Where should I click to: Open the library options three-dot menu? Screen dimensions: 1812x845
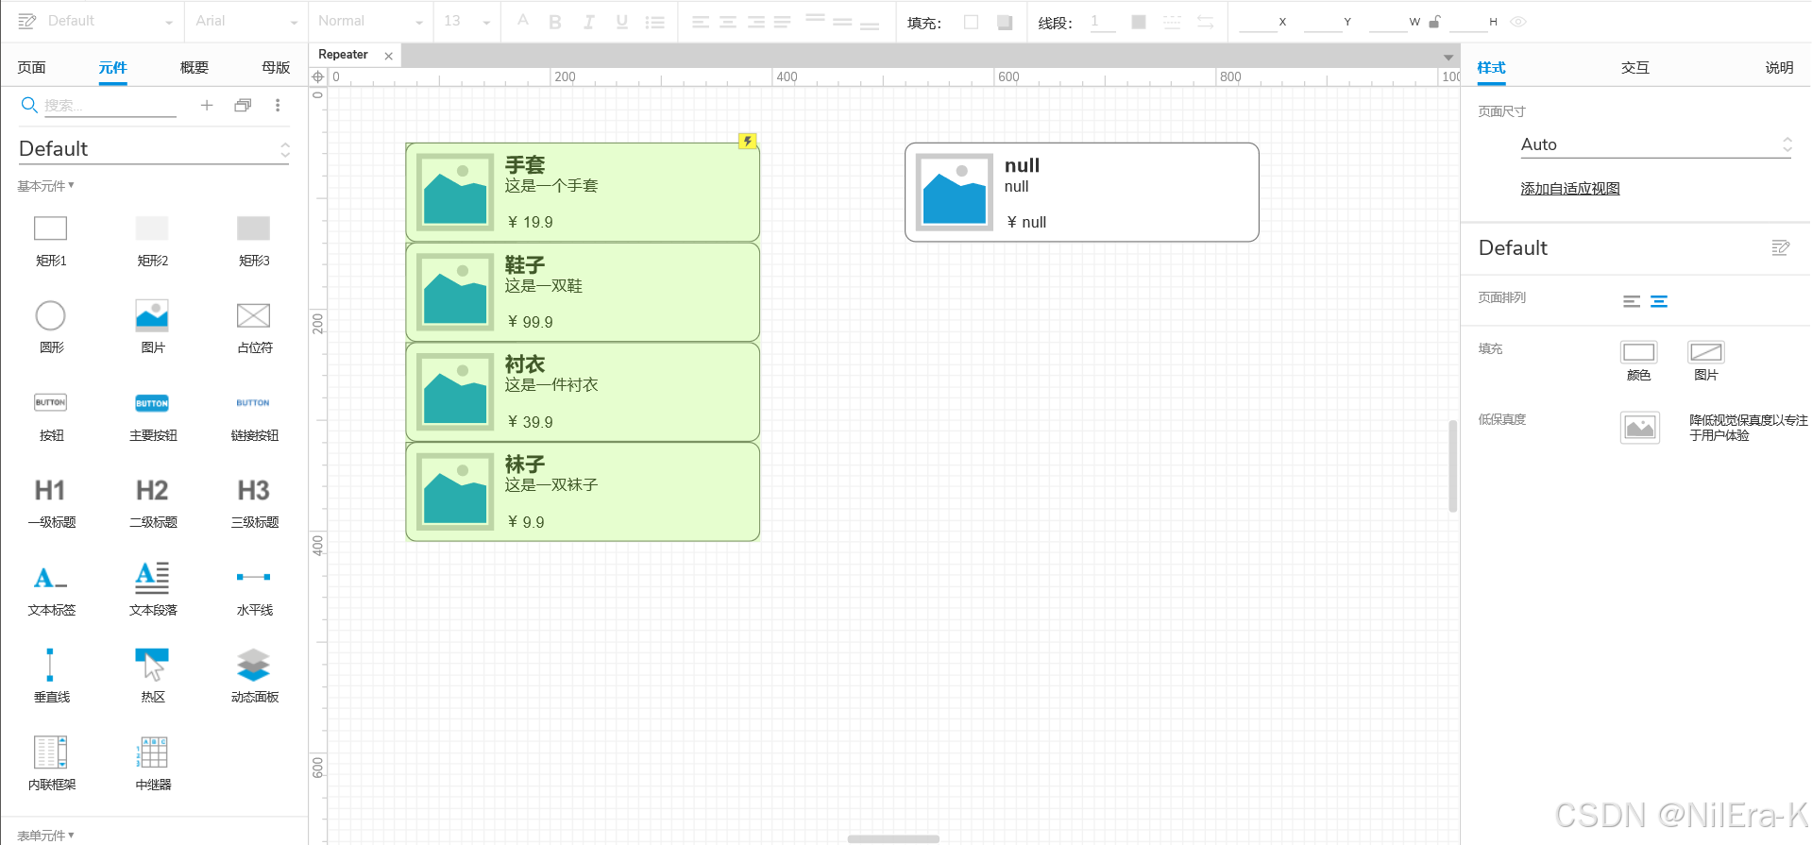tap(278, 105)
